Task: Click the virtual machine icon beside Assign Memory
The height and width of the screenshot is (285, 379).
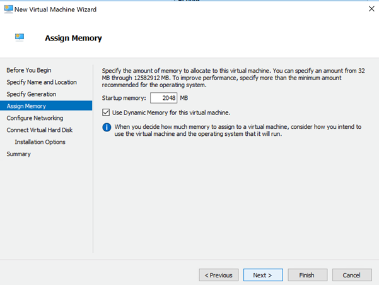Action: coord(20,37)
